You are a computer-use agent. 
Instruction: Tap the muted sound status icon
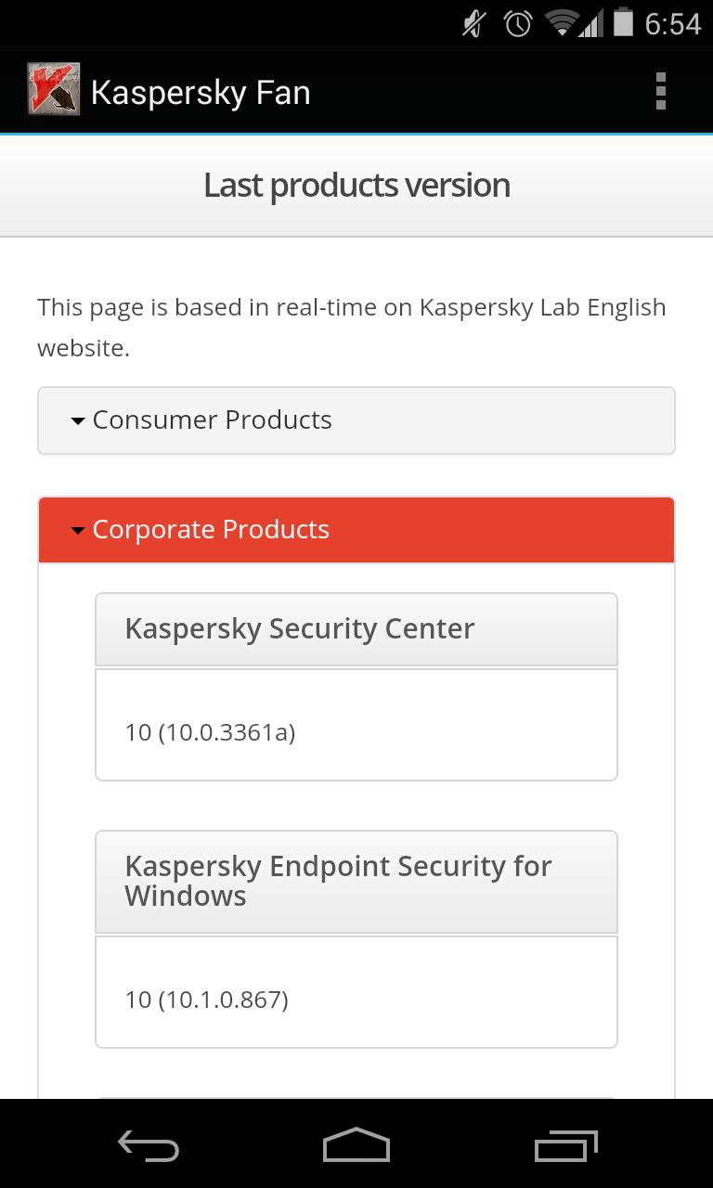point(474,23)
